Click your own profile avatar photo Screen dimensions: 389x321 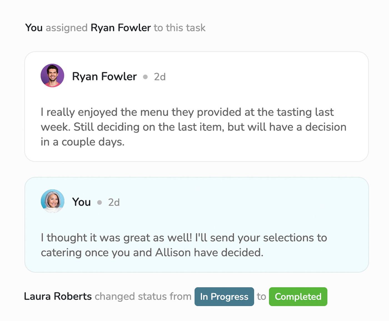coord(52,201)
